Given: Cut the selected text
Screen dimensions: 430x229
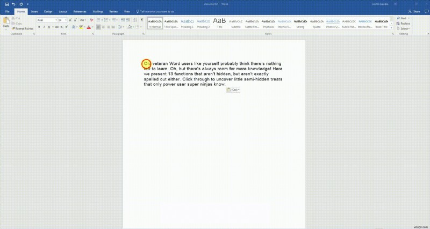Looking at the screenshot, I should pos(16,18).
